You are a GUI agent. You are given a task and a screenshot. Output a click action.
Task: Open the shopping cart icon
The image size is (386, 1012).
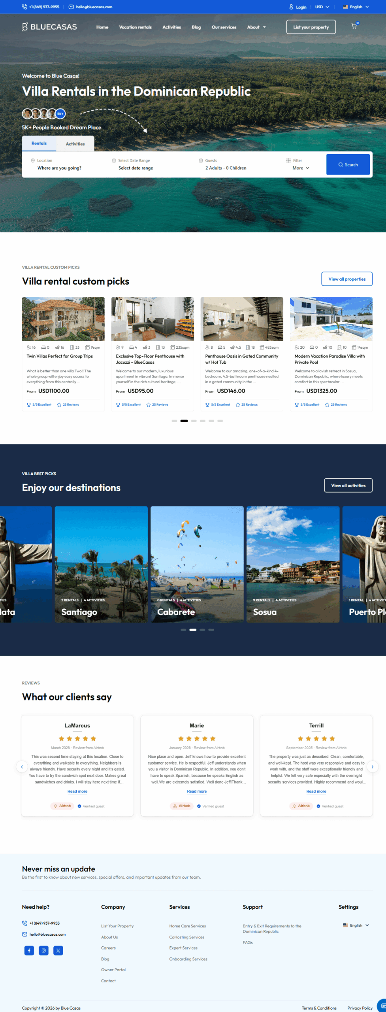(354, 26)
